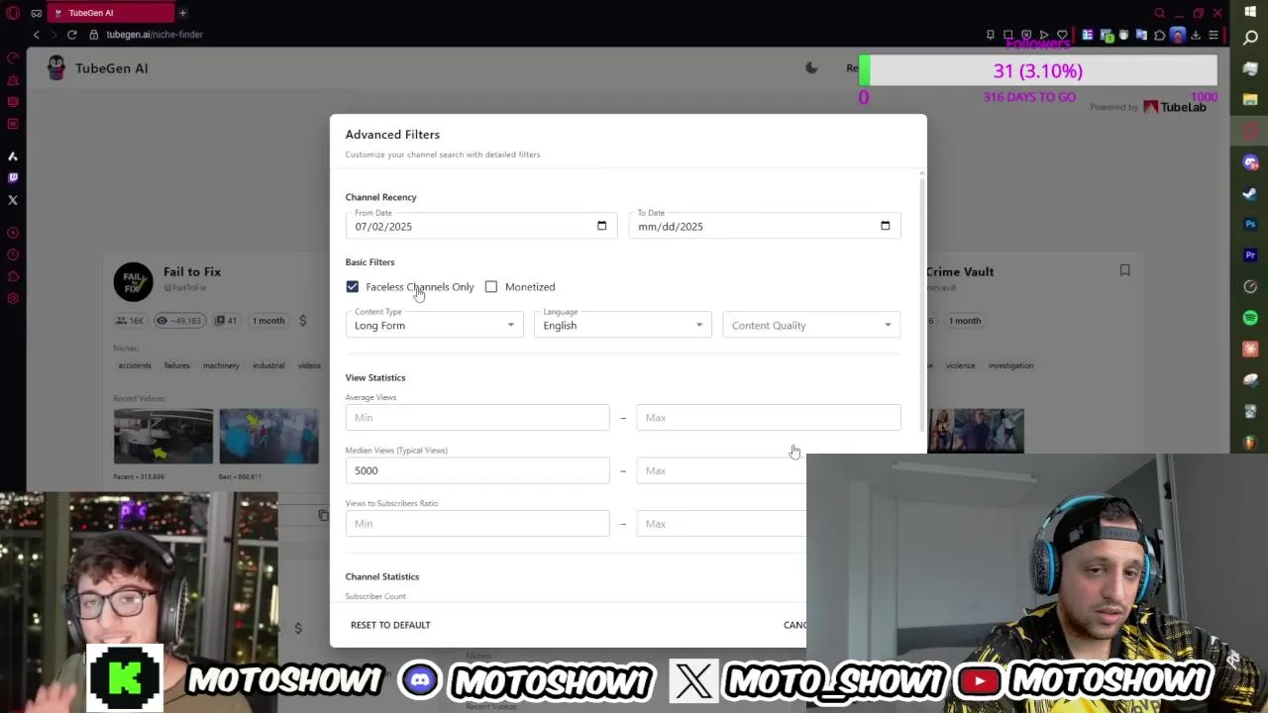Viewport: 1268px width, 713px height.
Task: Open browser downloads icon
Action: [x=1196, y=35]
